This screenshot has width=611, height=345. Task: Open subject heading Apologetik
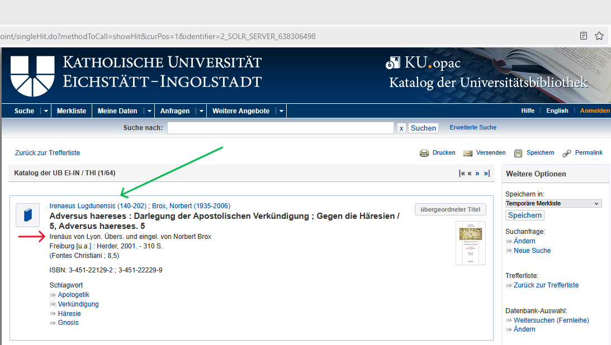point(74,295)
